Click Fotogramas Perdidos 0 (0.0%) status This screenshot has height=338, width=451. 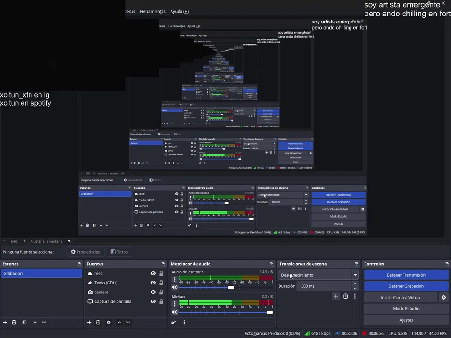point(272,333)
